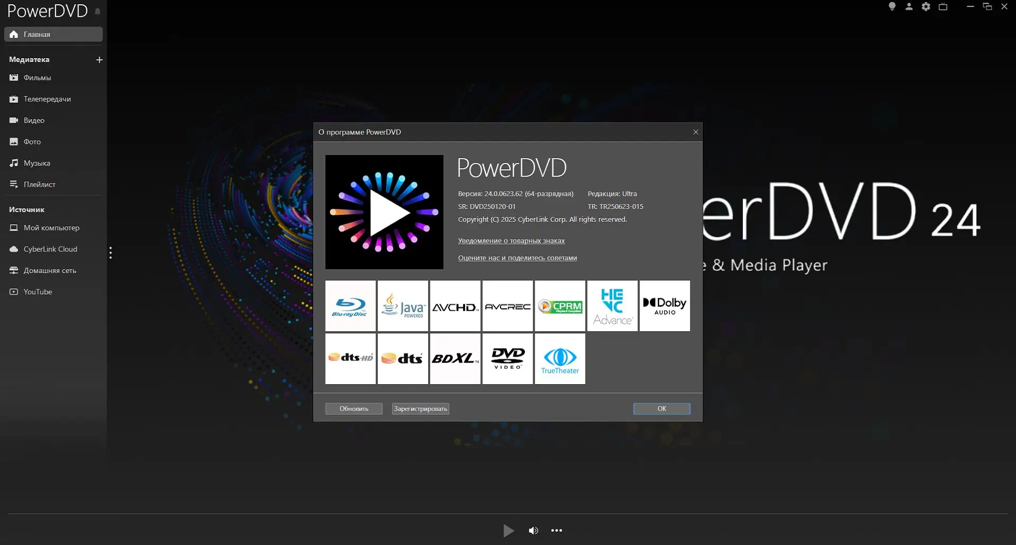Click the Мой компьютер laptop icon
This screenshot has height=545, width=1016.
[x=14, y=228]
